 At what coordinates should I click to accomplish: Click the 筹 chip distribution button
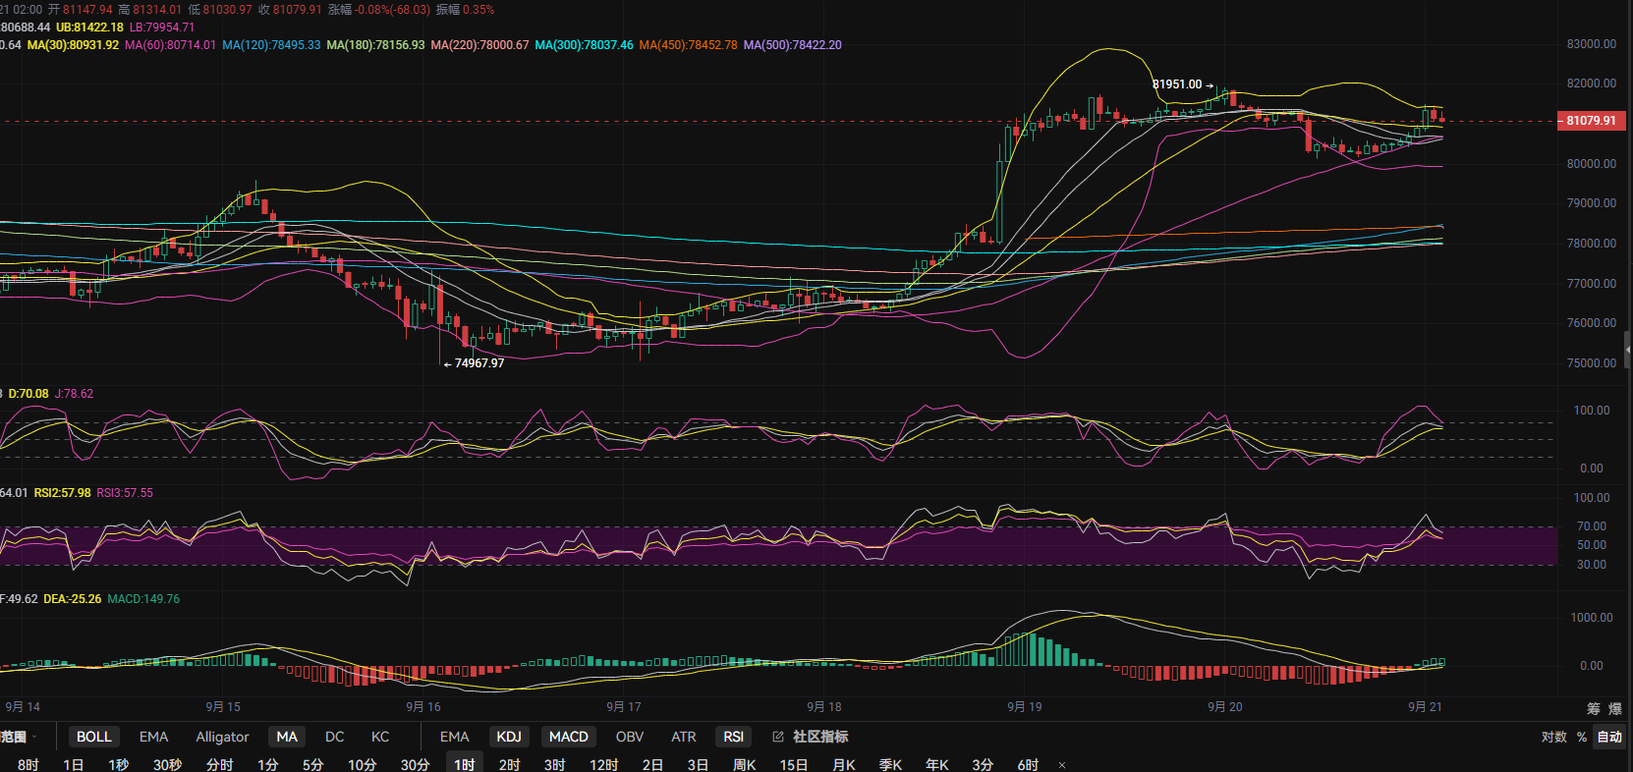click(x=1593, y=708)
